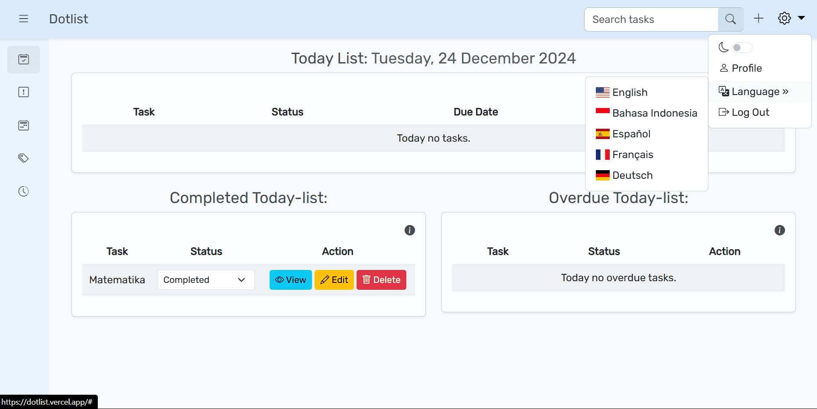Click the magnifier search button
The width and height of the screenshot is (817, 409).
tap(730, 19)
